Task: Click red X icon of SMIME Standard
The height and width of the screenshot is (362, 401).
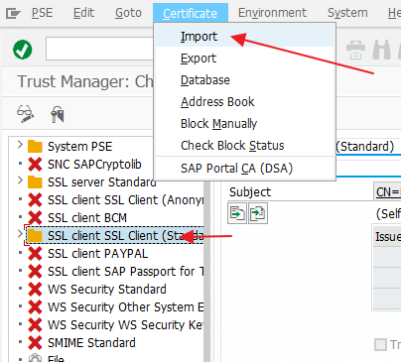Action: click(35, 343)
